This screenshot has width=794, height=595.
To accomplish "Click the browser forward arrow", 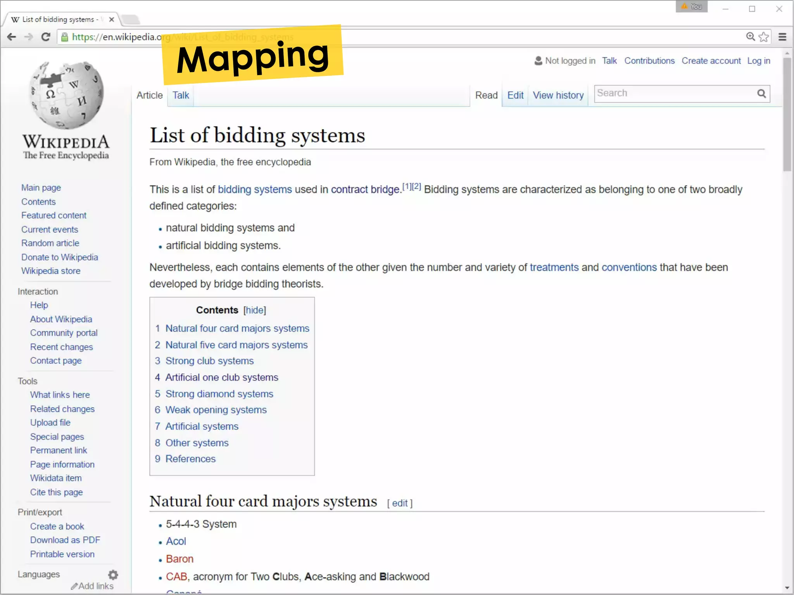I will coord(28,37).
